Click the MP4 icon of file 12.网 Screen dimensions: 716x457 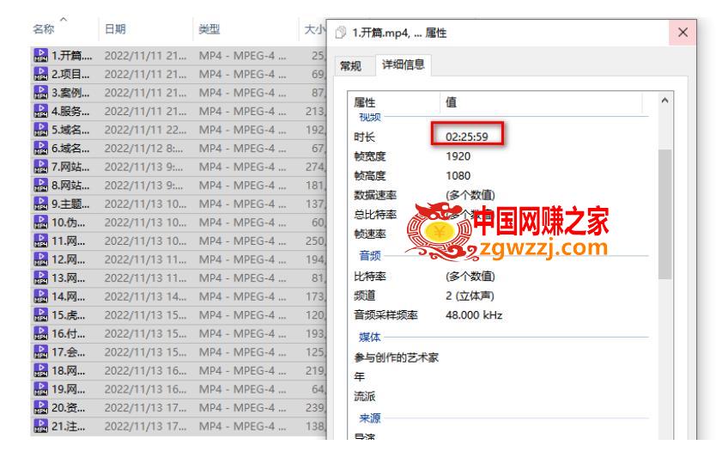click(40, 259)
